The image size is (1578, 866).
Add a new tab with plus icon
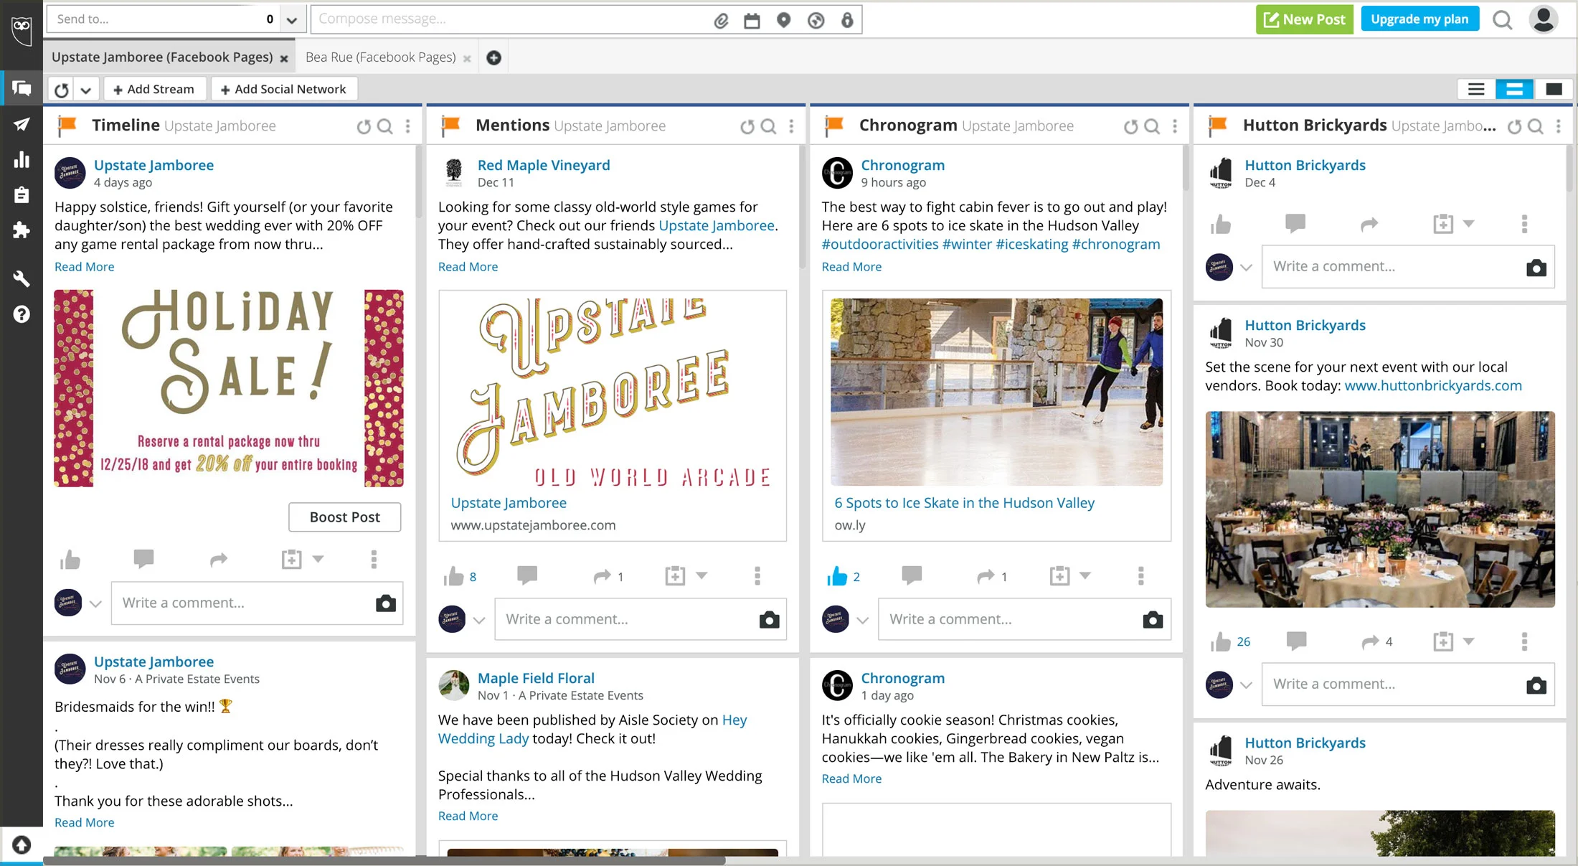pos(493,57)
